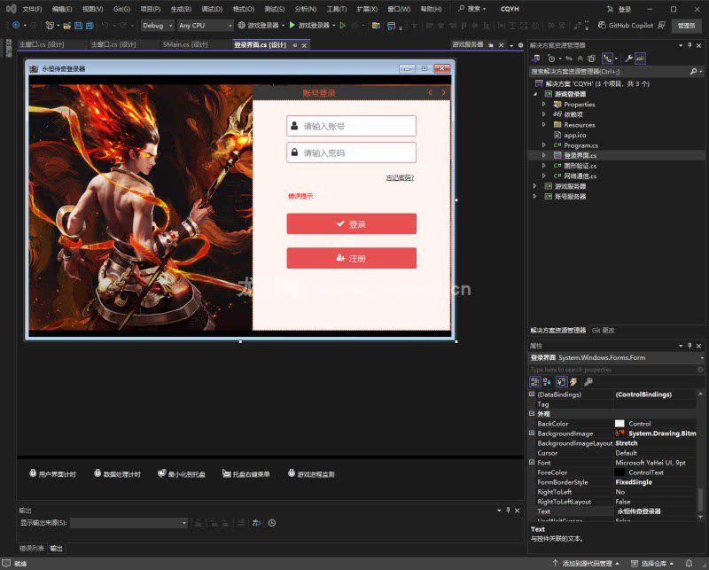Switch Properties to alphabetical sort view

[x=548, y=381]
